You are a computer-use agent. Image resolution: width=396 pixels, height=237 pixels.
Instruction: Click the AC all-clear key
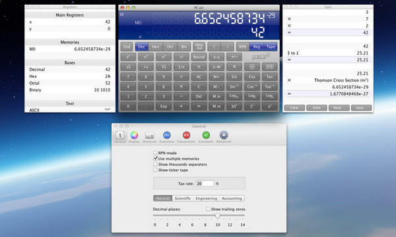(x=199, y=76)
